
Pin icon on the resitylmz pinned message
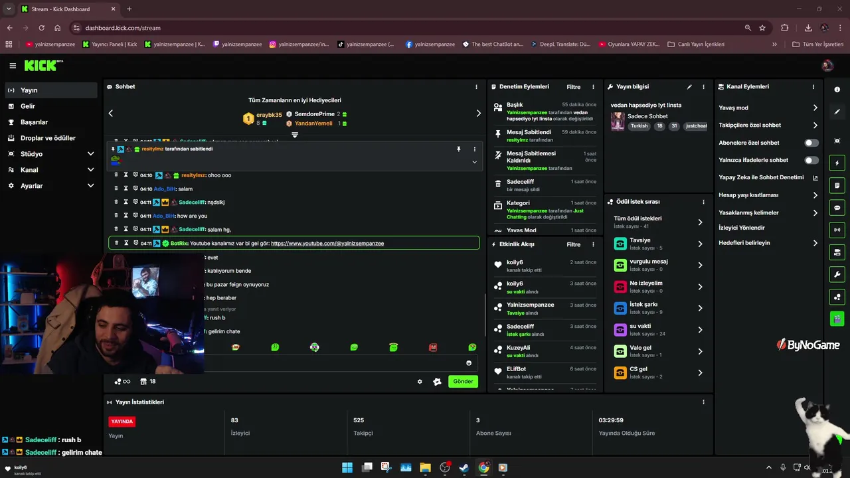click(458, 149)
